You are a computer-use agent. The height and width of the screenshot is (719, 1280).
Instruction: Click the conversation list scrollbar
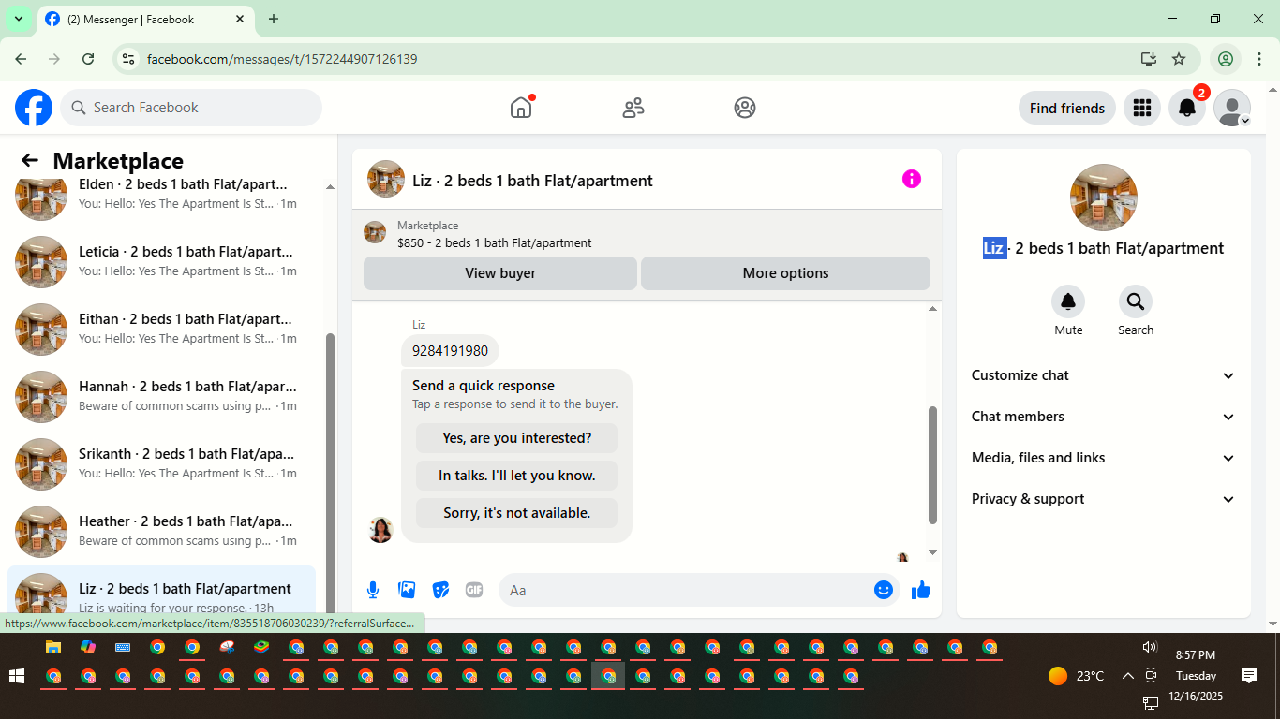tap(330, 473)
